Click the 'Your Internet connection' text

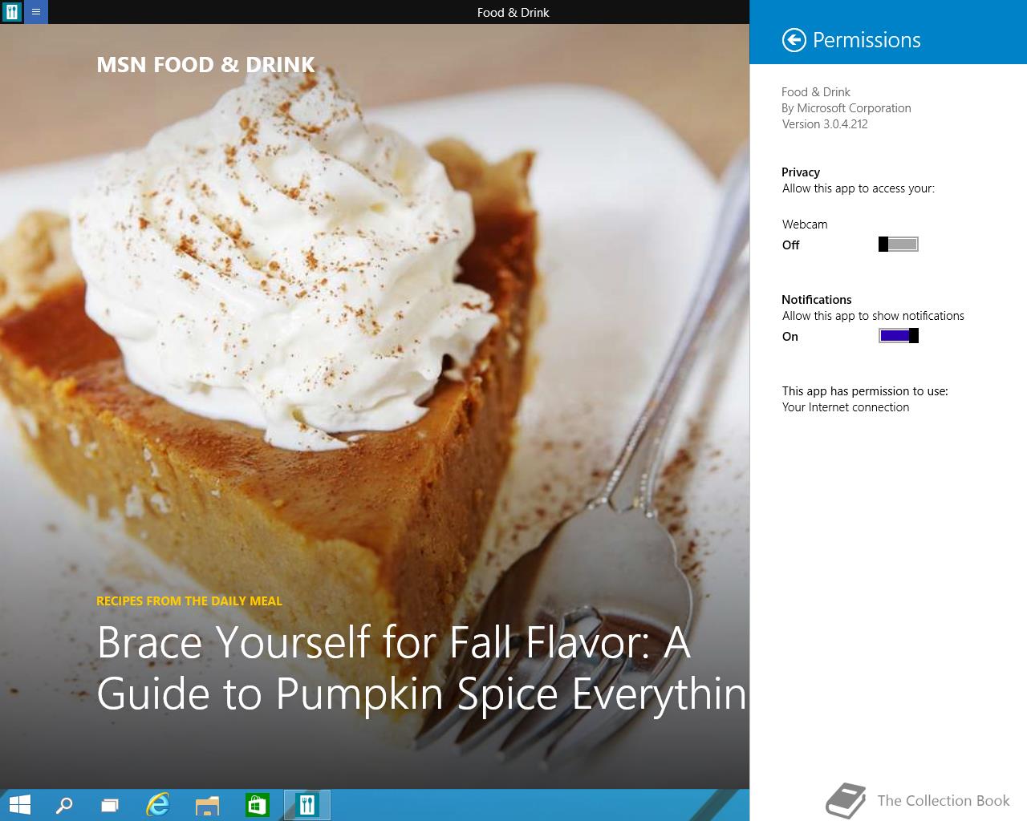[x=846, y=407]
